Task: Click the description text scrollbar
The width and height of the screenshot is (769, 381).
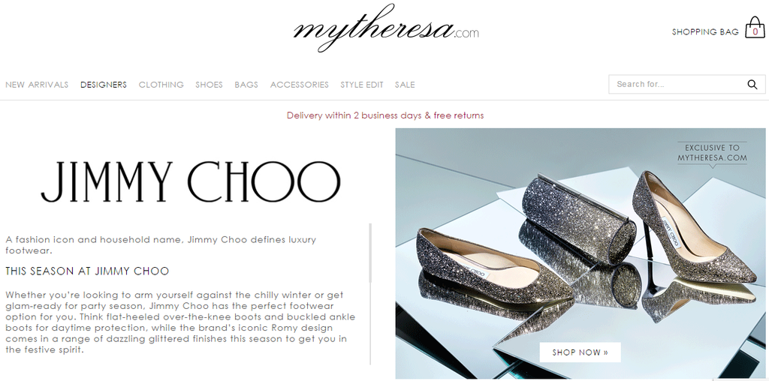Action: pos(370,253)
